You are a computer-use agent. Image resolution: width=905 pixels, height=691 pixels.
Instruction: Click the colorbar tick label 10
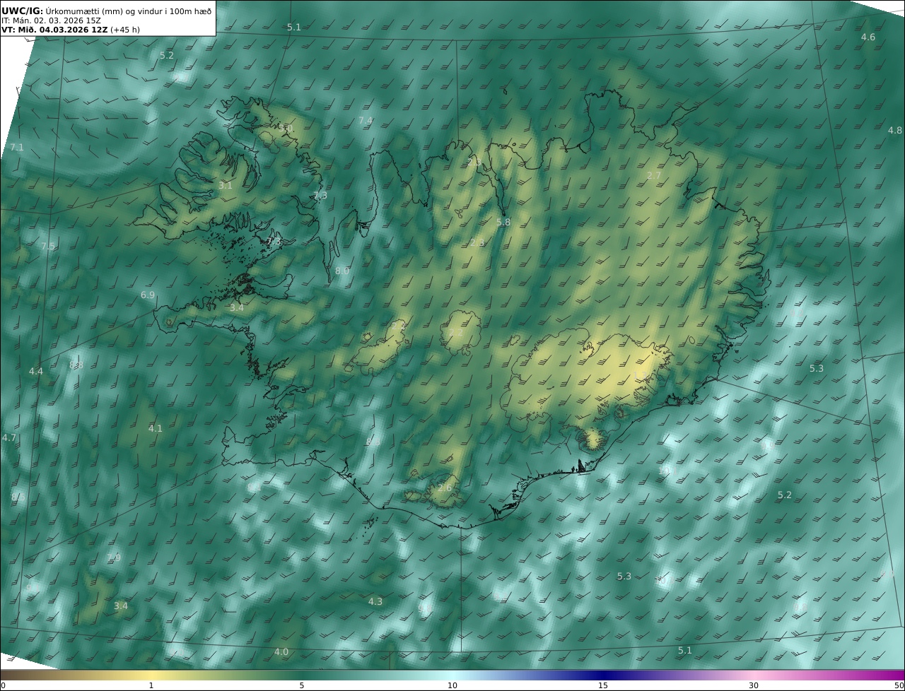(x=452, y=685)
